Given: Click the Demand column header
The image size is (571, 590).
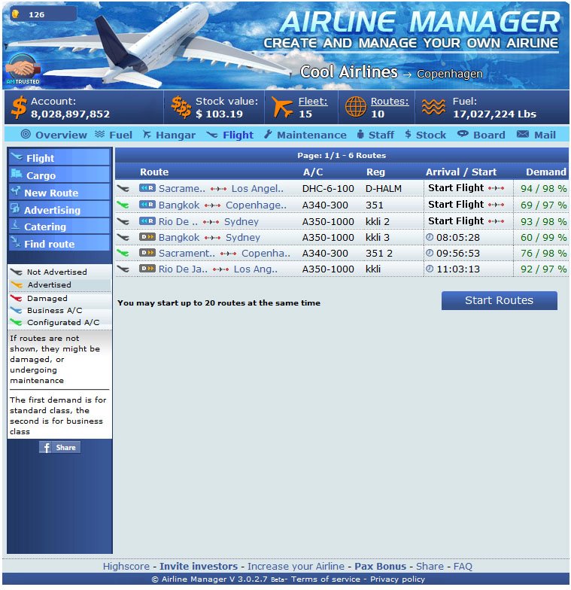Looking at the screenshot, I should 546,172.
